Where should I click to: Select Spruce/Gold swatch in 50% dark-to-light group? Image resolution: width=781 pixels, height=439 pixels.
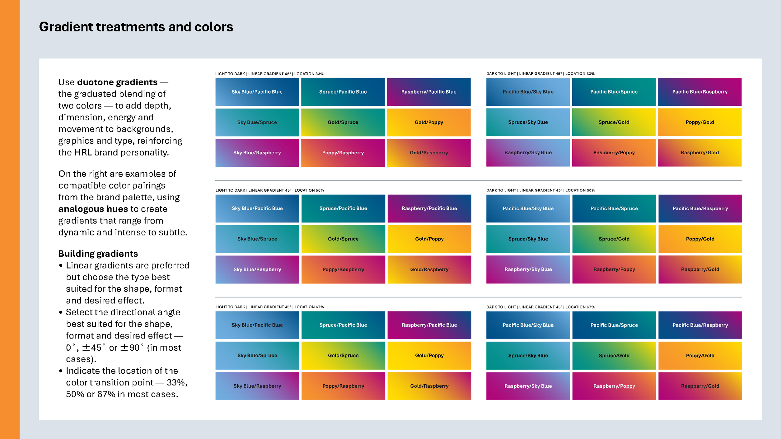point(614,239)
